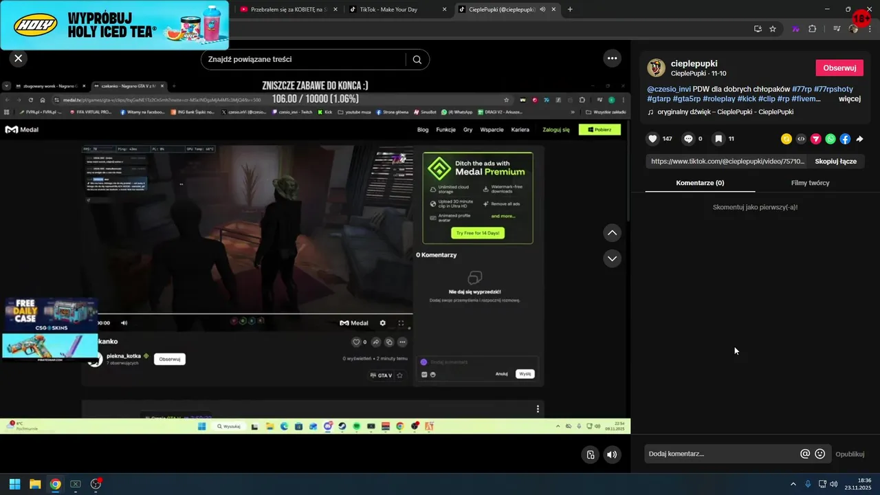Viewport: 880px width, 495px height.
Task: Share video to WhatsApp
Action: [x=830, y=139]
